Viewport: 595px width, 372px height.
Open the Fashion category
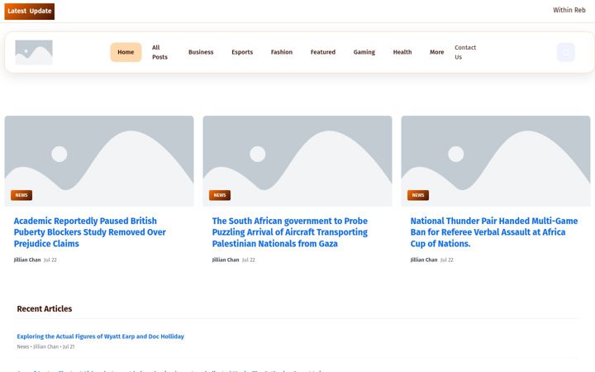pyautogui.click(x=282, y=52)
